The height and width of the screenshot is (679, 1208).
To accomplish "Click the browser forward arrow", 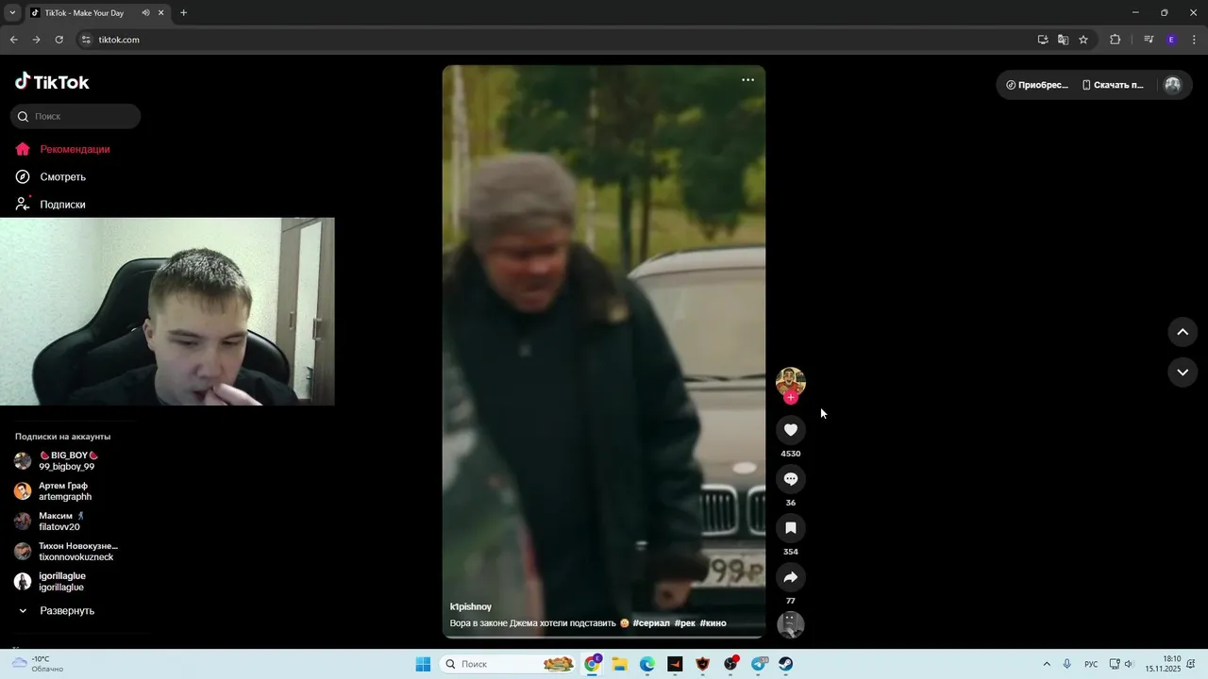I will click(x=36, y=40).
